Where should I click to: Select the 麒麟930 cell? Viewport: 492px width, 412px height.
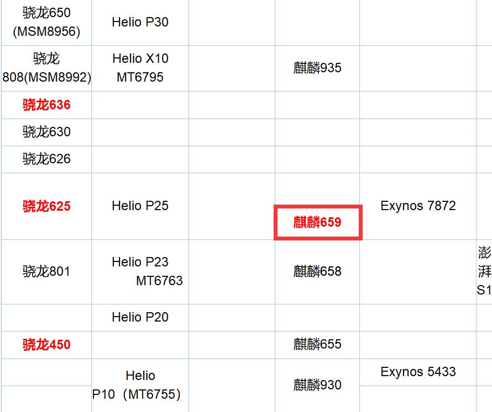[x=317, y=384]
